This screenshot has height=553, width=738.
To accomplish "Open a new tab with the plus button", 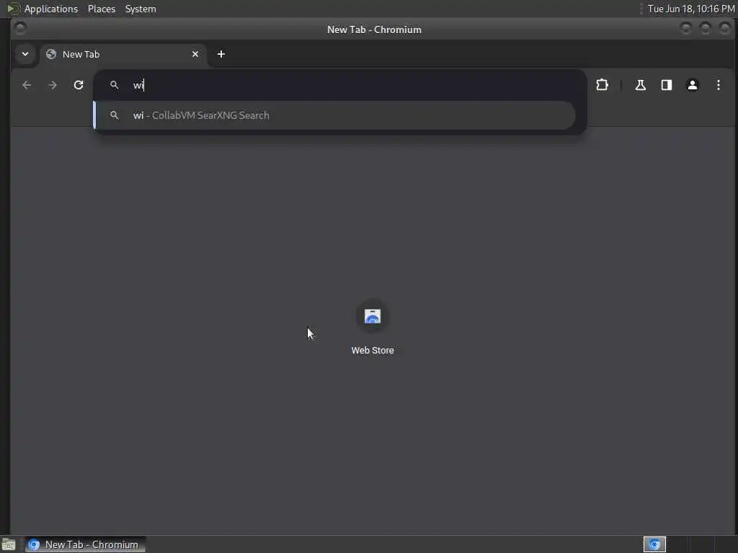I will (x=221, y=54).
